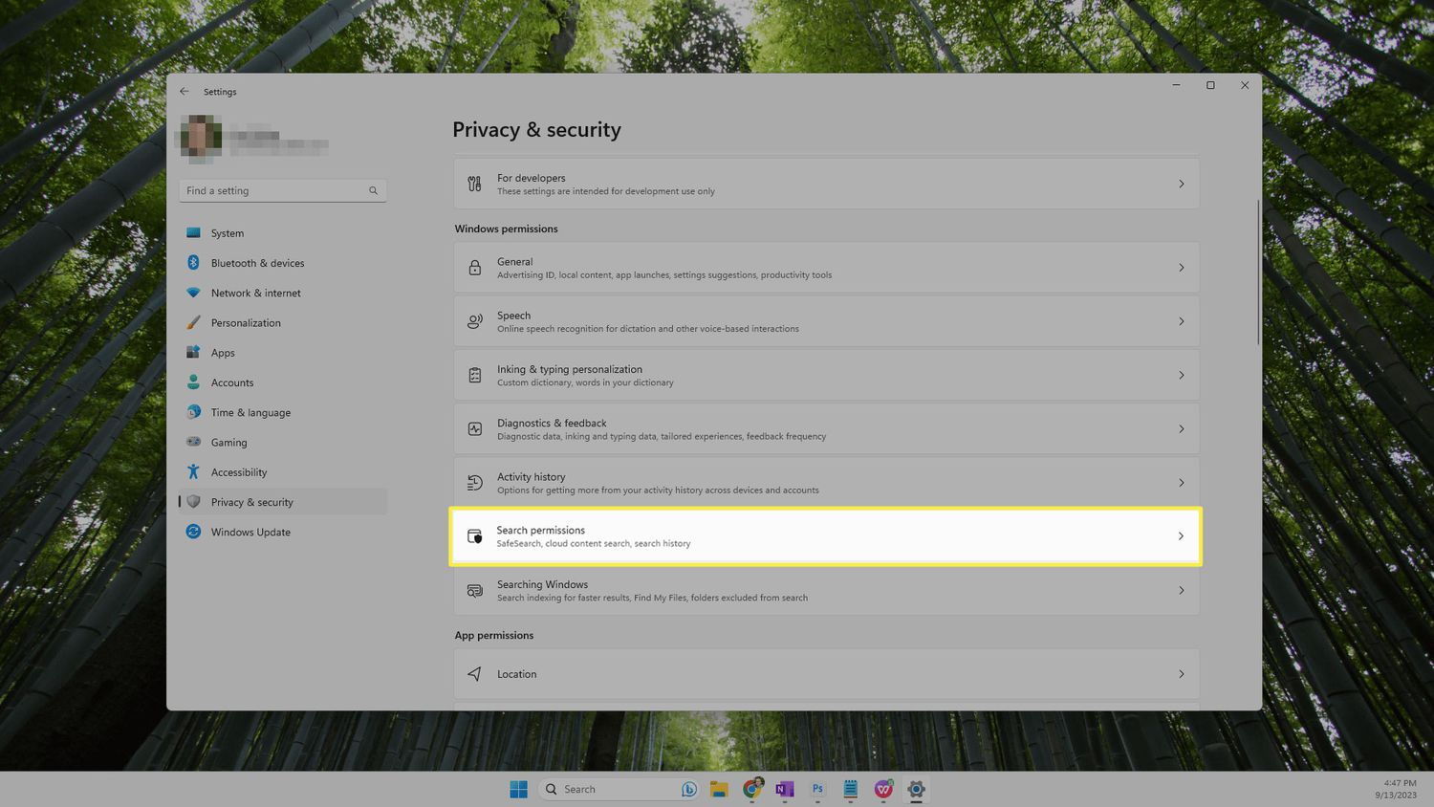Expand the Search permissions chevron
1434x807 pixels.
coord(1181,536)
